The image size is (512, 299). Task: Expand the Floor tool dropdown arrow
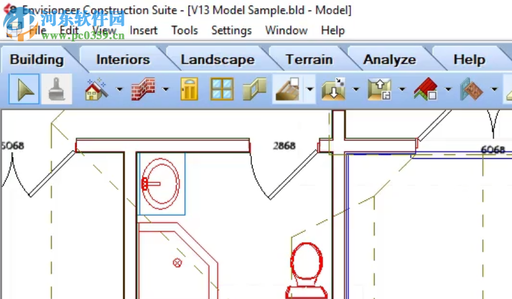[356, 89]
